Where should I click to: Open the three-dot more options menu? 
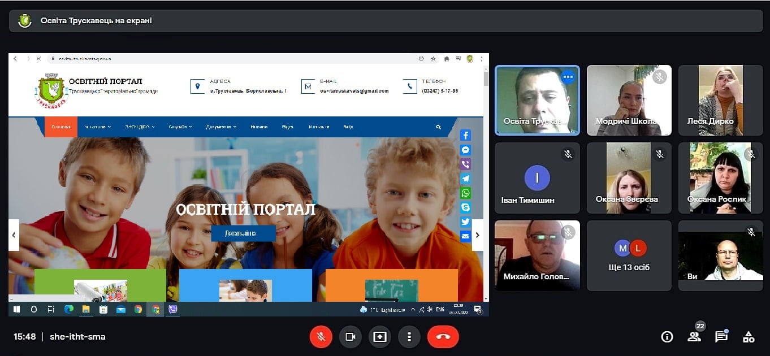[x=409, y=337]
